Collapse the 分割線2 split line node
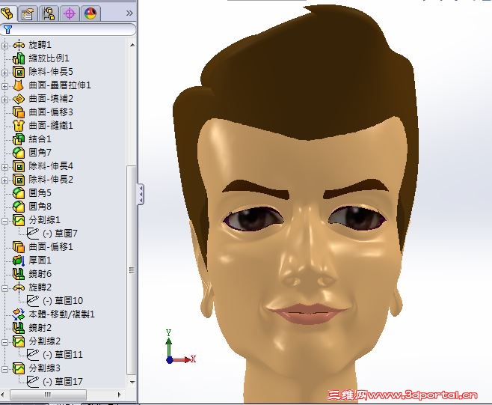The image size is (492, 405). (4, 342)
